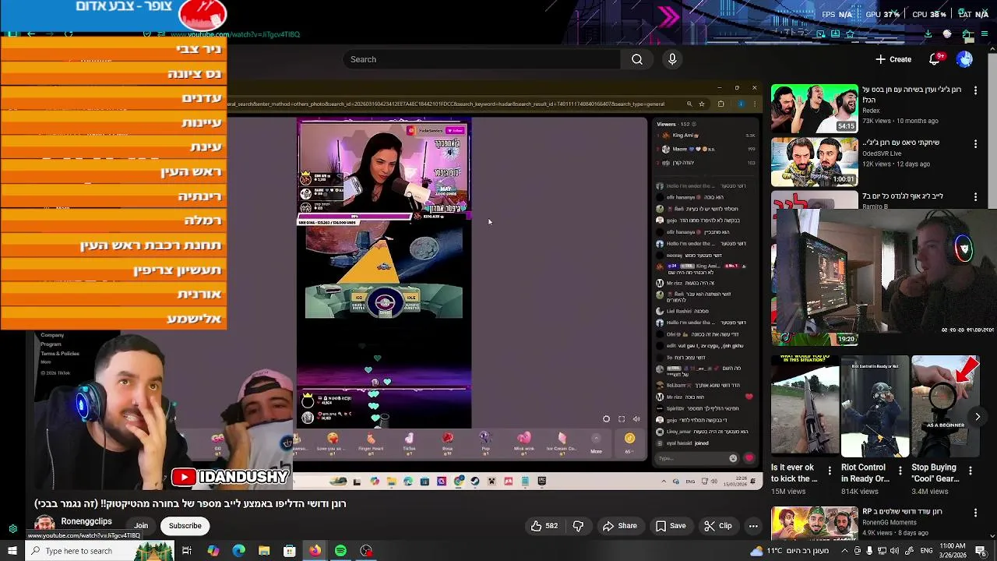Open the Ronenggclips channel name link
The image size is (997, 561).
(86, 521)
